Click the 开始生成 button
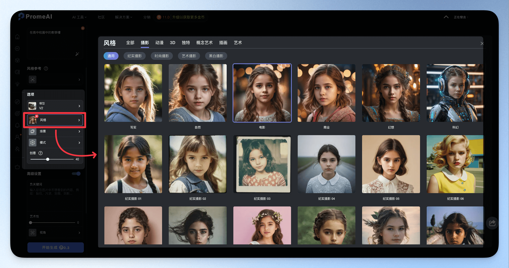 (x=56, y=247)
